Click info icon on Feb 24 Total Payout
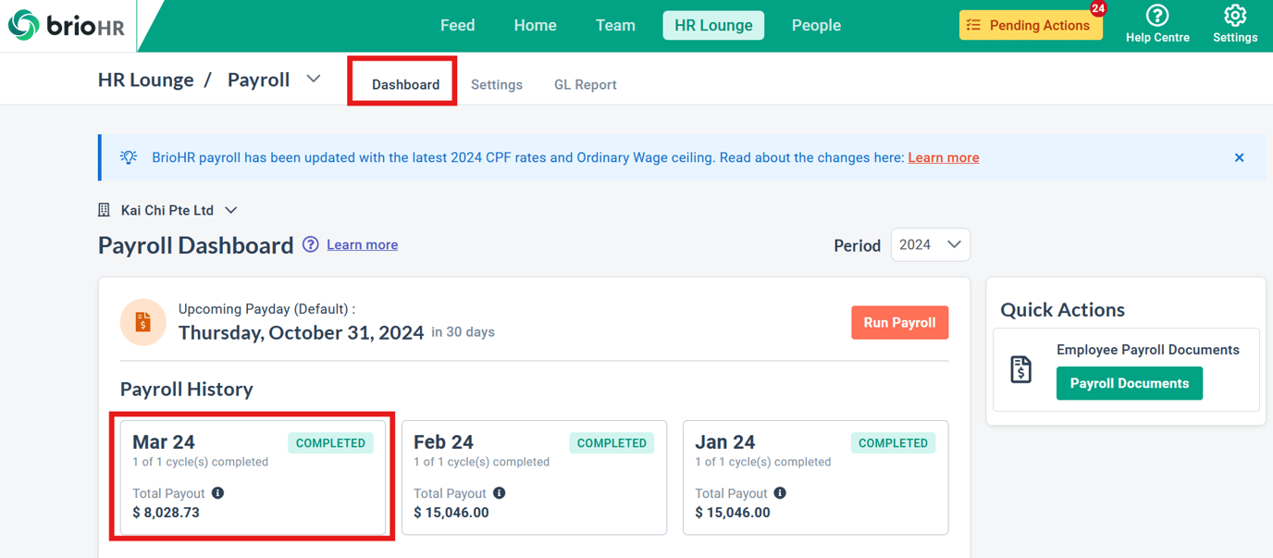 click(499, 493)
